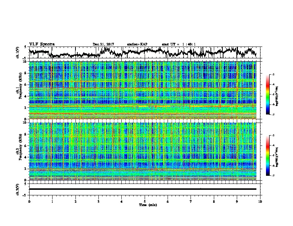The width and height of the screenshot is (293, 226).
Task: Click the '8' kHz tick of ch.2 spectrogram
Action: coord(26,134)
